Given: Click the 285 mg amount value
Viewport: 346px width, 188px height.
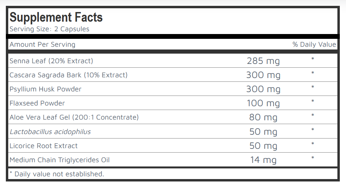Looking at the screenshot, I should 263,61.
